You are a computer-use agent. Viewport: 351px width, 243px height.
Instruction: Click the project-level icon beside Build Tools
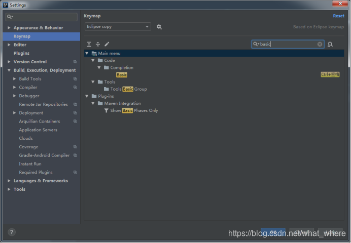pyautogui.click(x=75, y=79)
